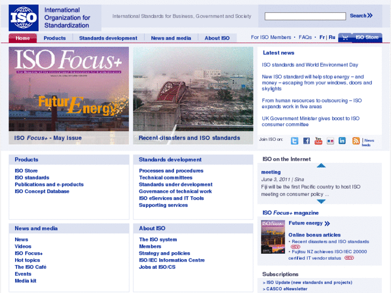The width and height of the screenshot is (391, 293).
Task: Open the Members link
Action: tap(150, 246)
